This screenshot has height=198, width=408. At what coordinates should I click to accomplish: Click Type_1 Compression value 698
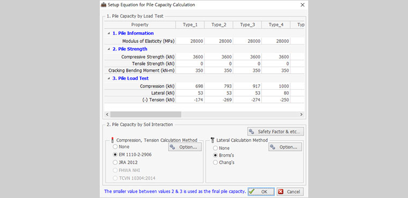tap(190, 86)
